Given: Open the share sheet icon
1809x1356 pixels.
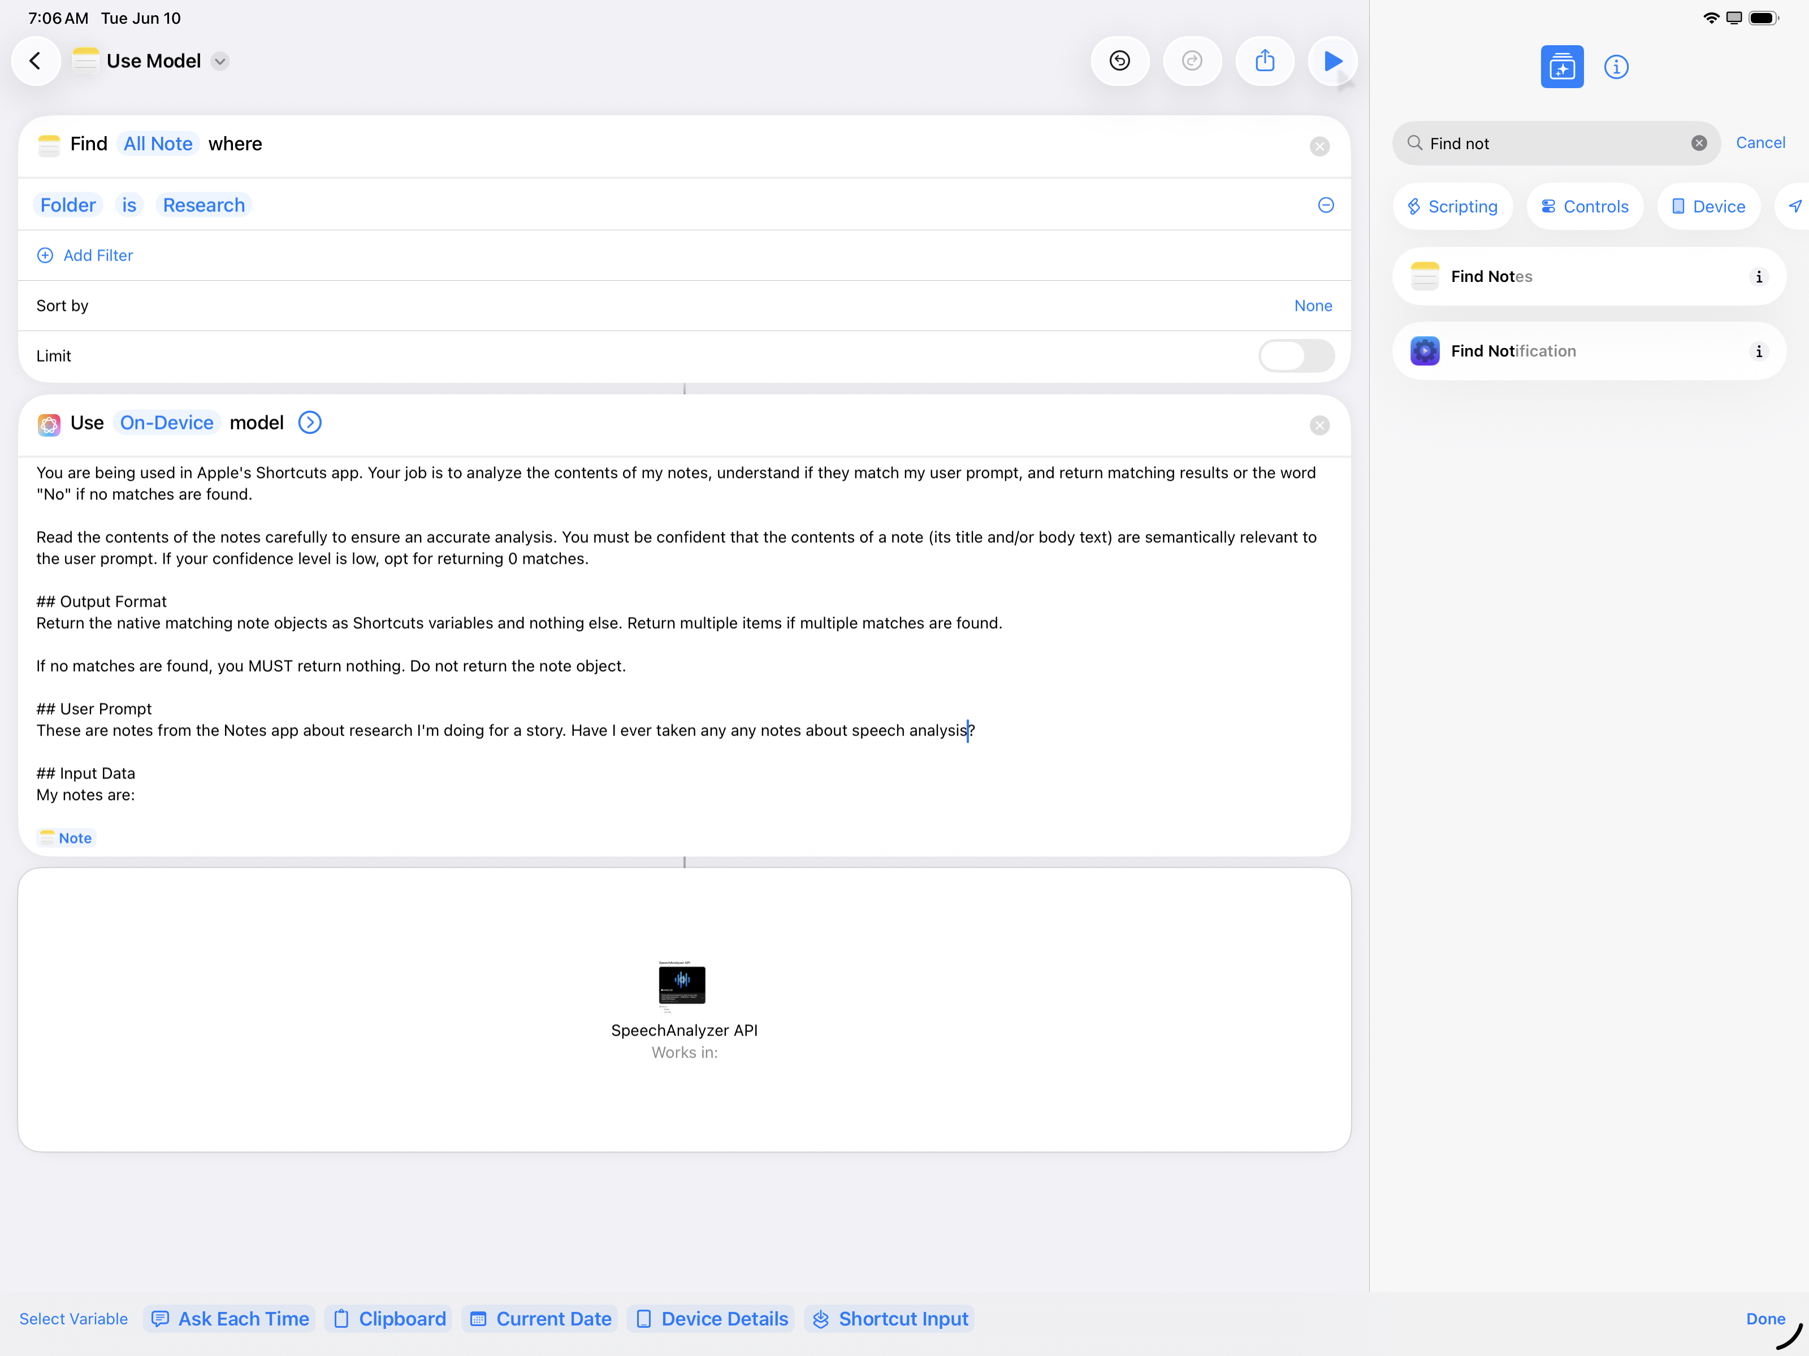Looking at the screenshot, I should 1265,60.
